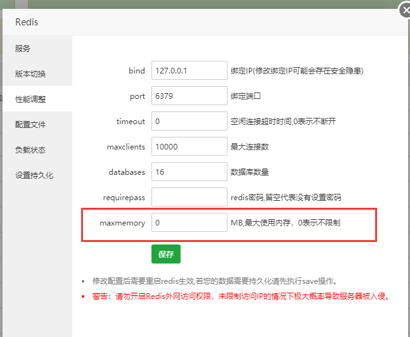Focus the bind IP input field

point(189,70)
